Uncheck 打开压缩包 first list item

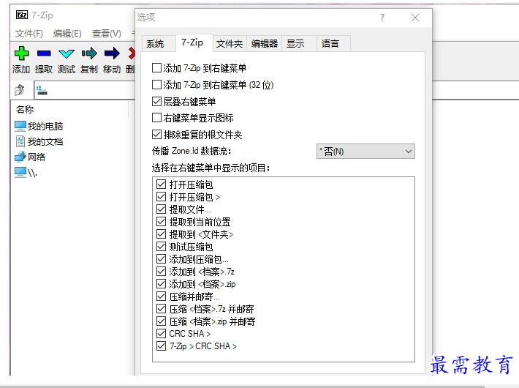click(162, 184)
